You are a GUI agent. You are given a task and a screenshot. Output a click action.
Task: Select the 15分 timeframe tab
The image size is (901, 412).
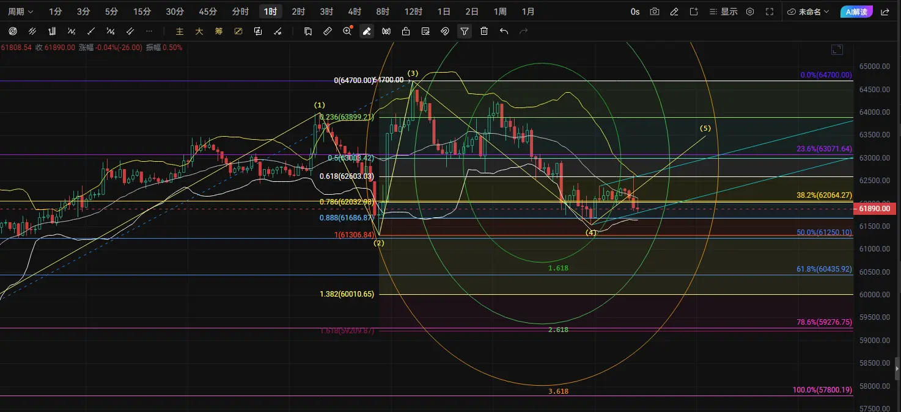(x=142, y=12)
